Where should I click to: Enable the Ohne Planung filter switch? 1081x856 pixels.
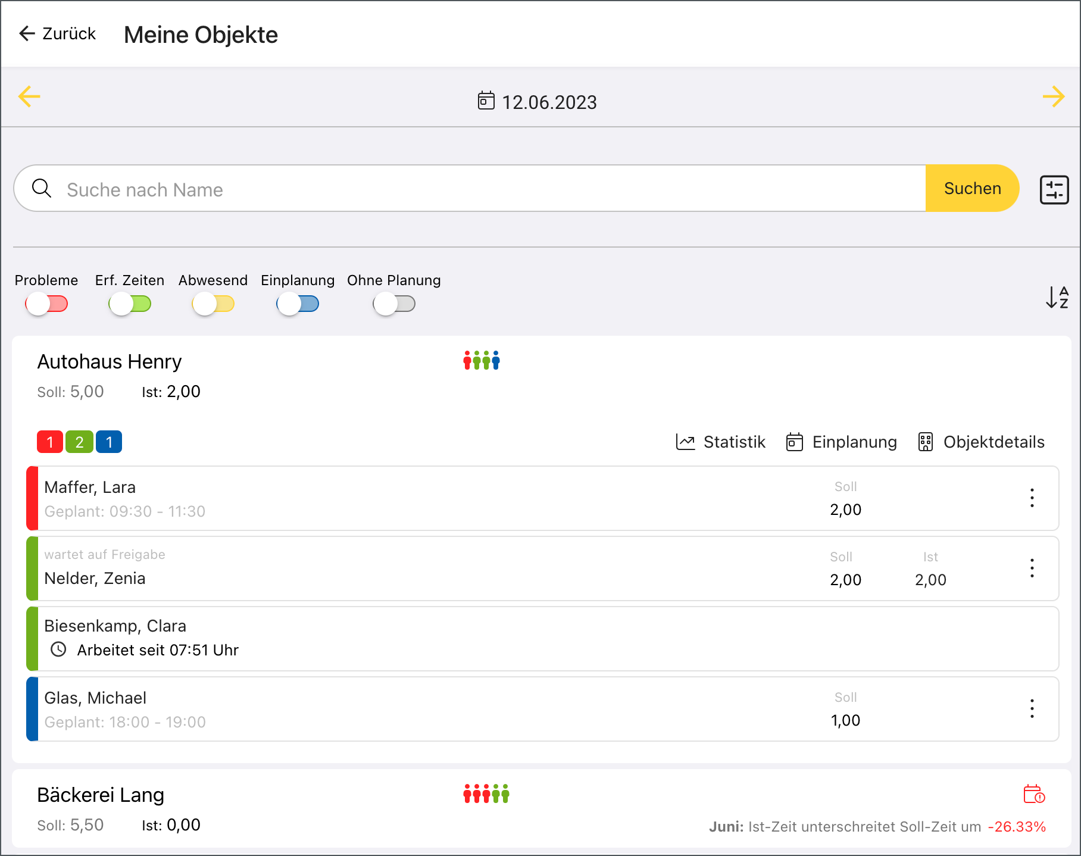tap(394, 304)
